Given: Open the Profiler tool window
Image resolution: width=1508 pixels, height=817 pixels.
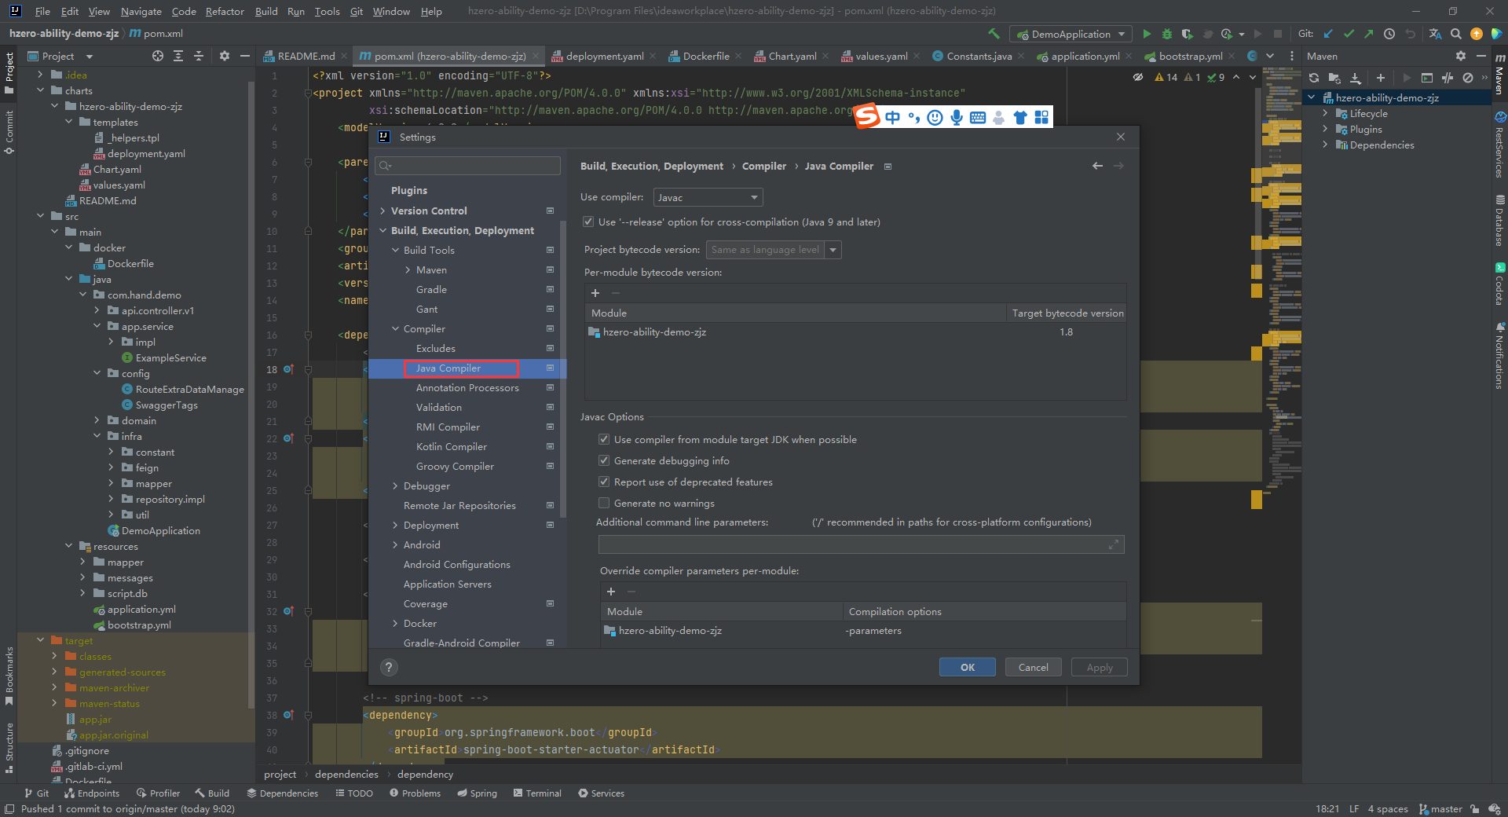Looking at the screenshot, I should coord(158,793).
